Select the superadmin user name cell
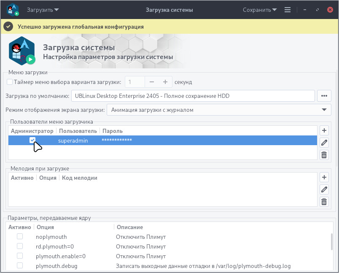The image size is (339, 273). click(x=73, y=141)
